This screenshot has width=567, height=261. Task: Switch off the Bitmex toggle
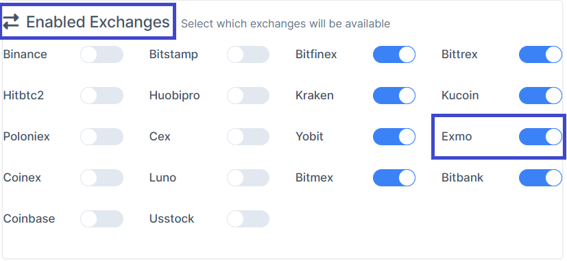pyautogui.click(x=394, y=178)
